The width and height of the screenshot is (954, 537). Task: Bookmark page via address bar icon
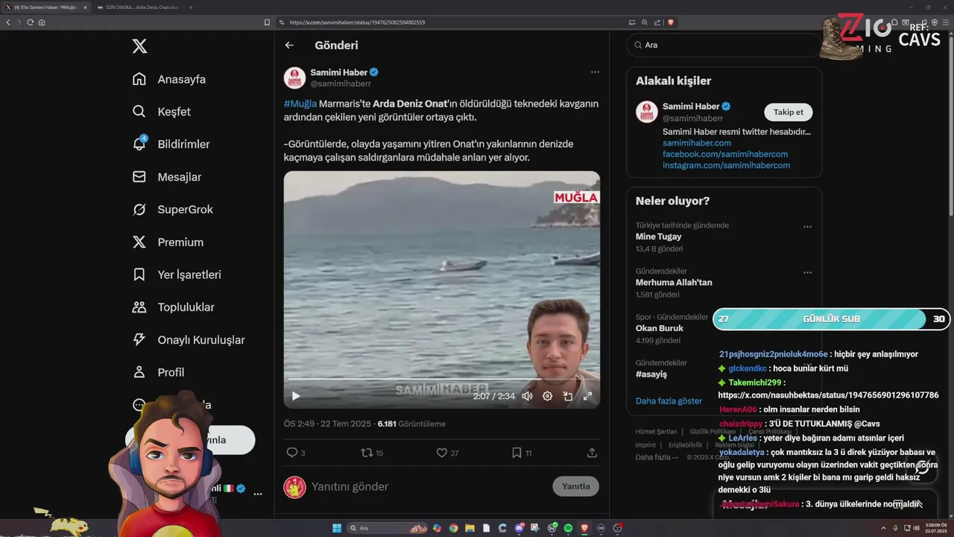(268, 22)
